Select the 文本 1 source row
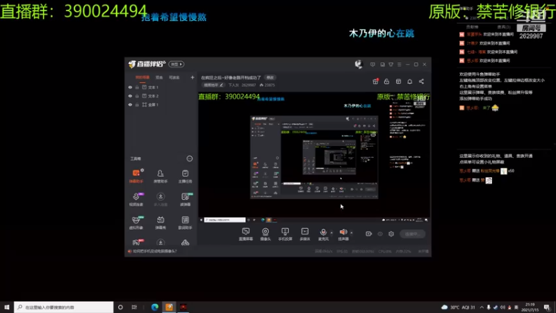Viewport: 556px width, 313px height. [x=161, y=88]
